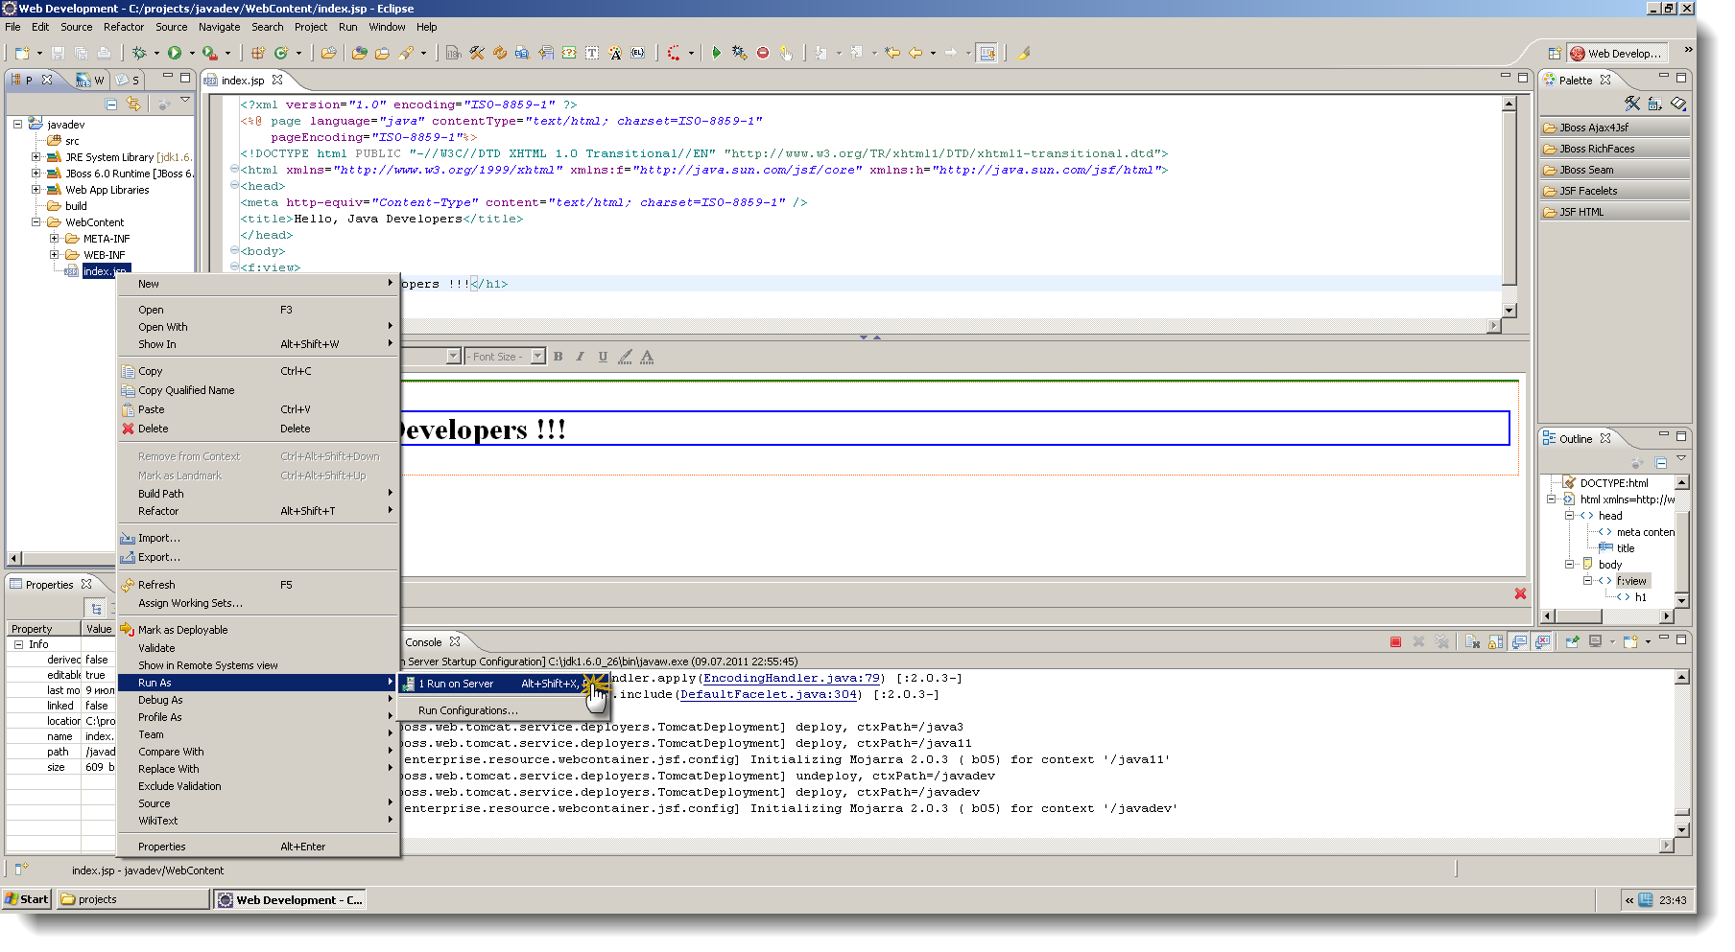Switch to the Console tab
This screenshot has width=1735, height=952.
click(425, 641)
